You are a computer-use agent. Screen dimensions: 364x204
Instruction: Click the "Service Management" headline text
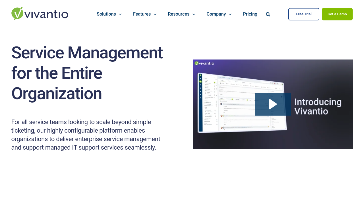(x=87, y=53)
